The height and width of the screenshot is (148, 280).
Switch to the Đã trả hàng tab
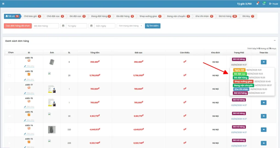pos(227,16)
